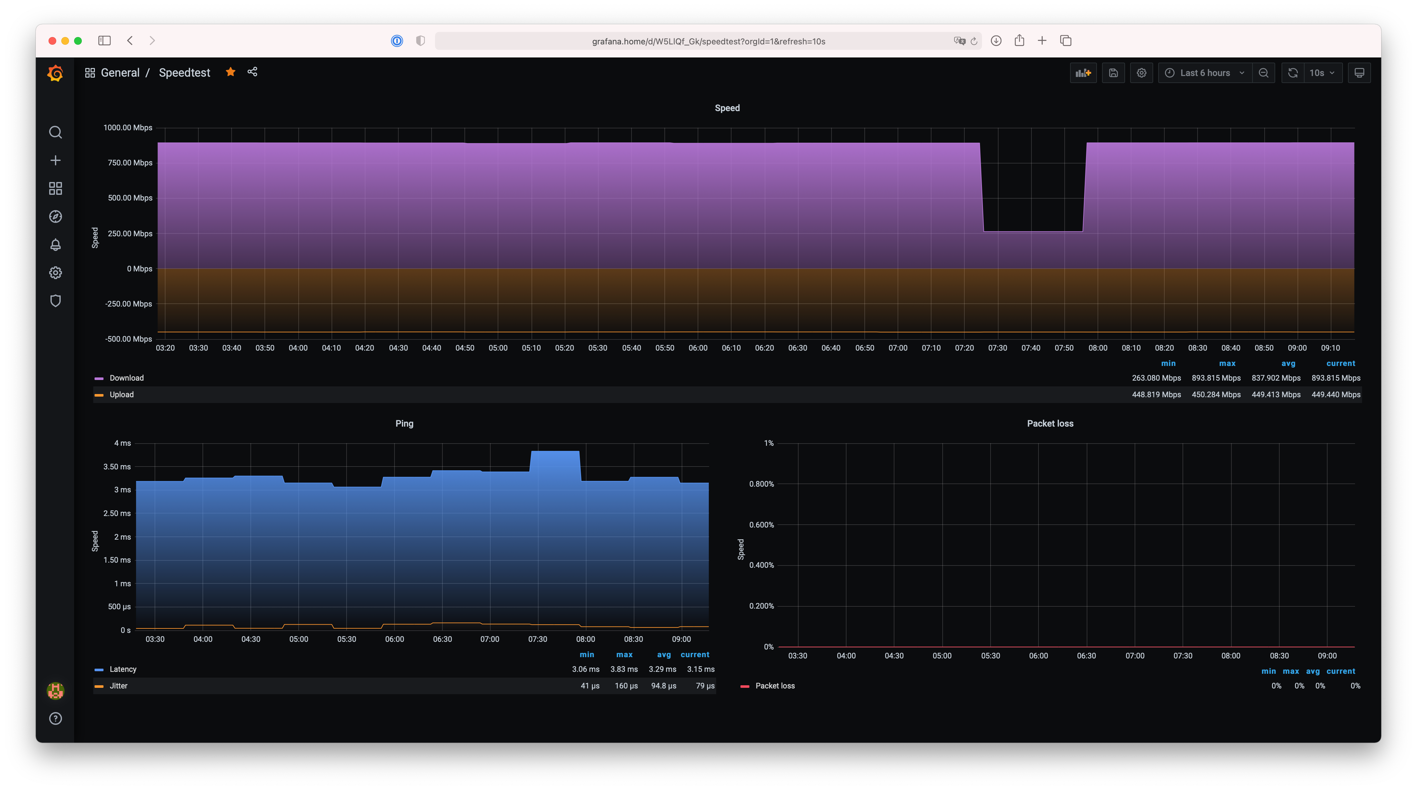Open dashboard settings with the gear icon
Screen dimensions: 1417x790
(1141, 72)
